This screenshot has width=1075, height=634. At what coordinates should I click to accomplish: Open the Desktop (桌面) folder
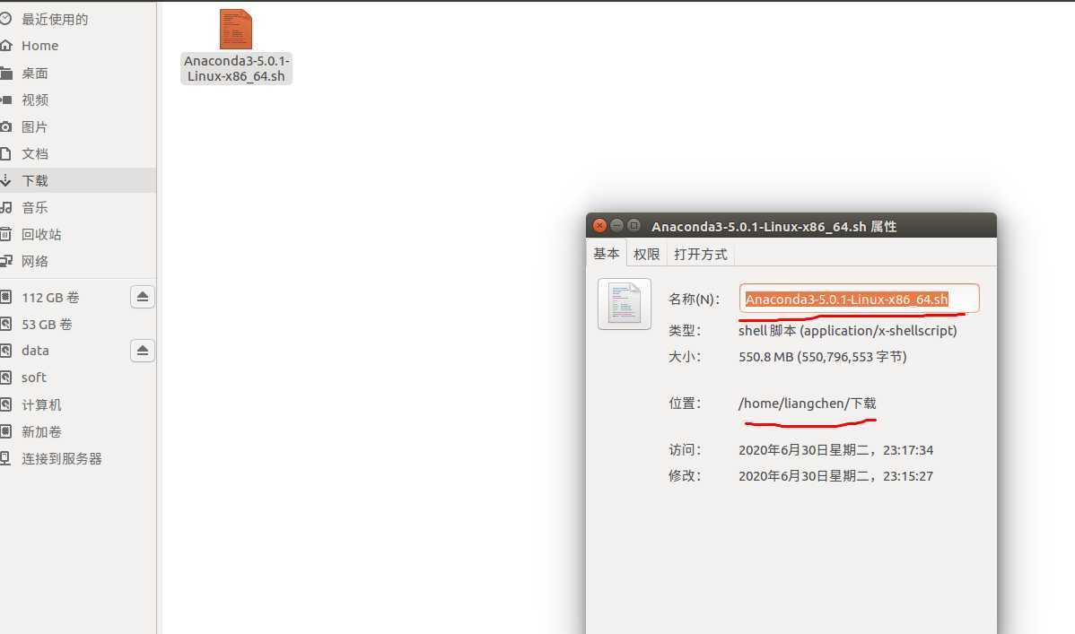(x=77, y=73)
